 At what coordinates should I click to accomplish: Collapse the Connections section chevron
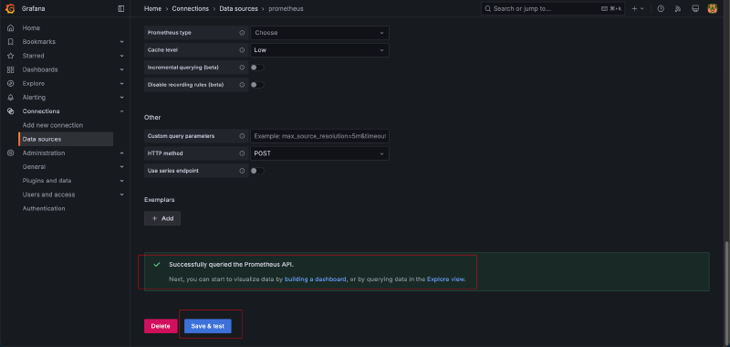tap(121, 111)
